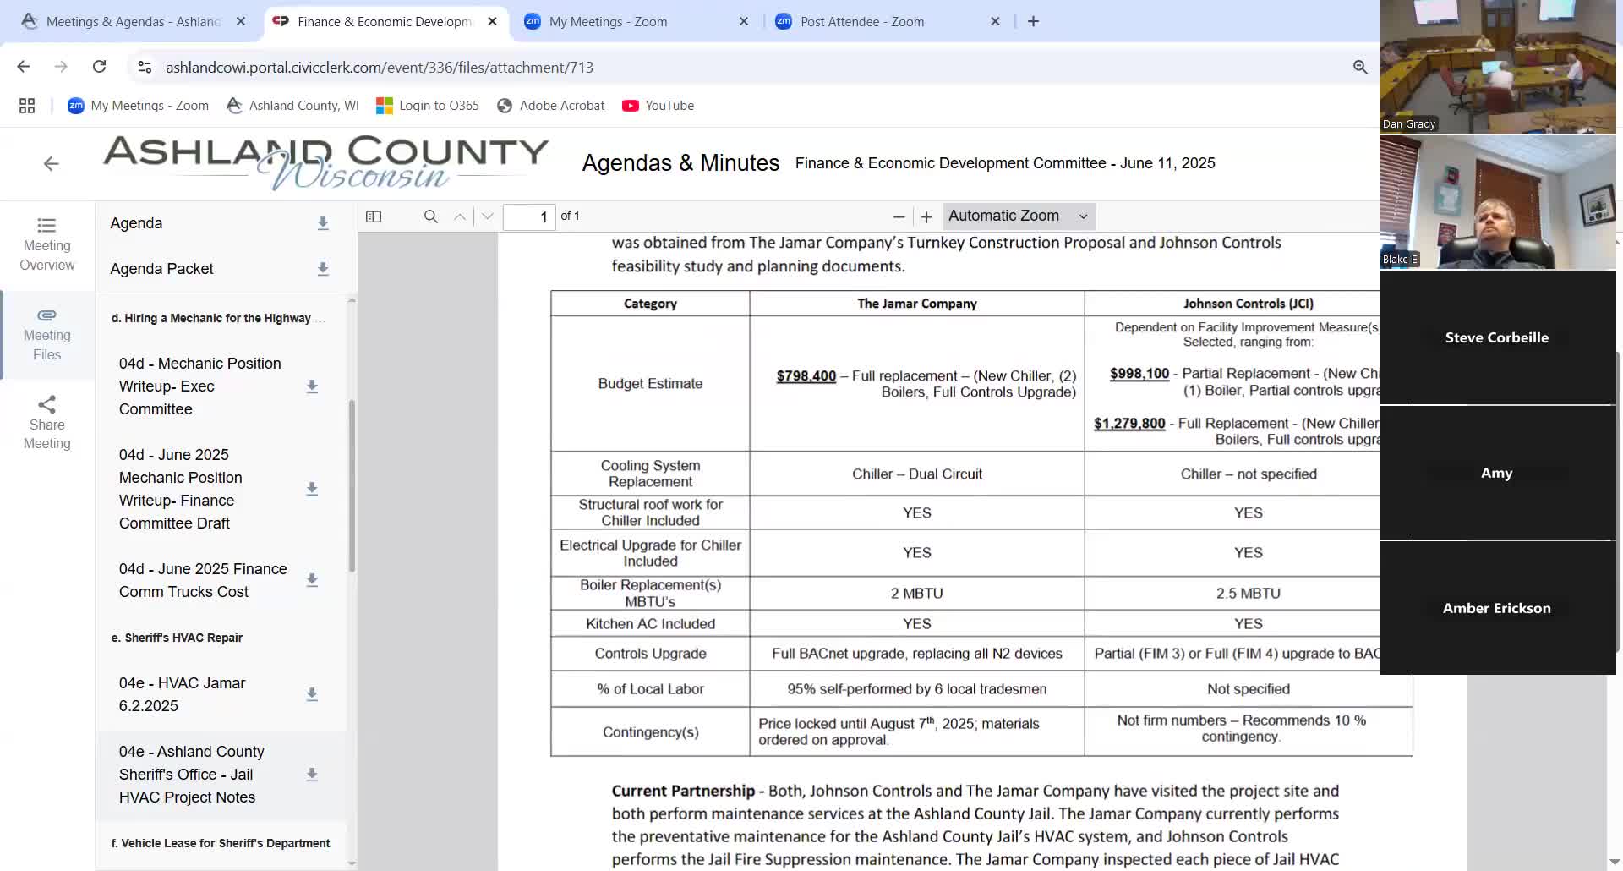This screenshot has width=1623, height=871.
Task: Go to next PDF page arrow
Action: click(x=487, y=216)
